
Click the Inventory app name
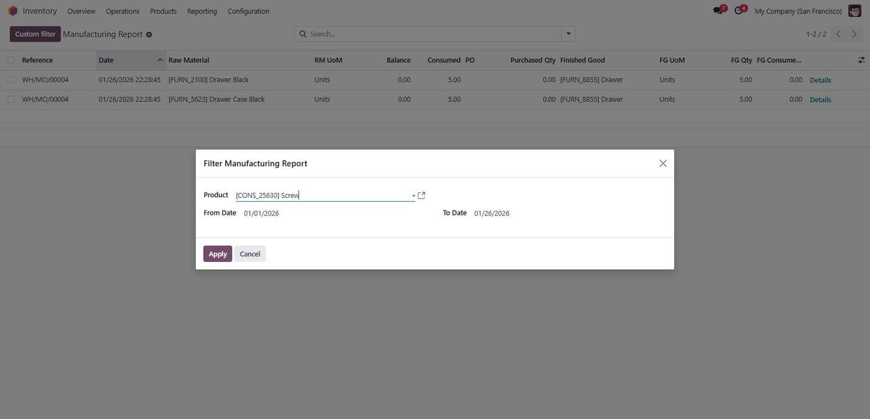(x=40, y=11)
